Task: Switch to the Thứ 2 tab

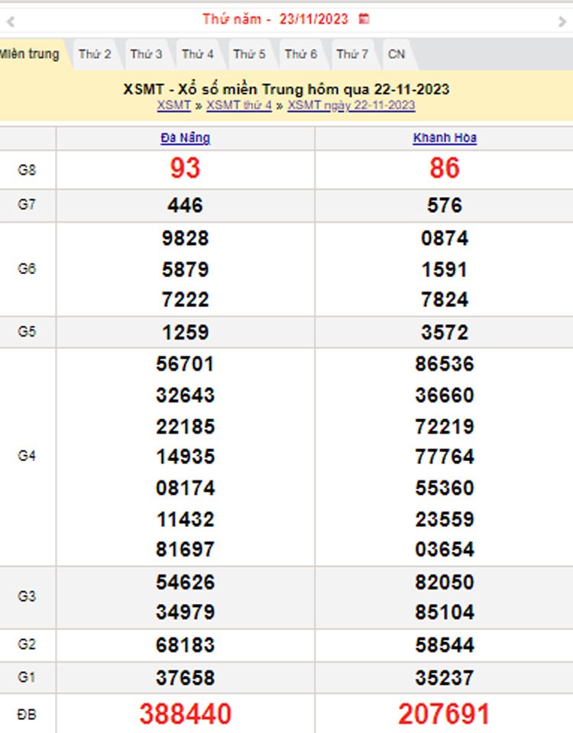Action: click(95, 54)
